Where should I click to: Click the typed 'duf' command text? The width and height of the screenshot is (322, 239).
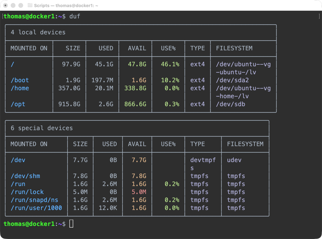click(x=75, y=16)
